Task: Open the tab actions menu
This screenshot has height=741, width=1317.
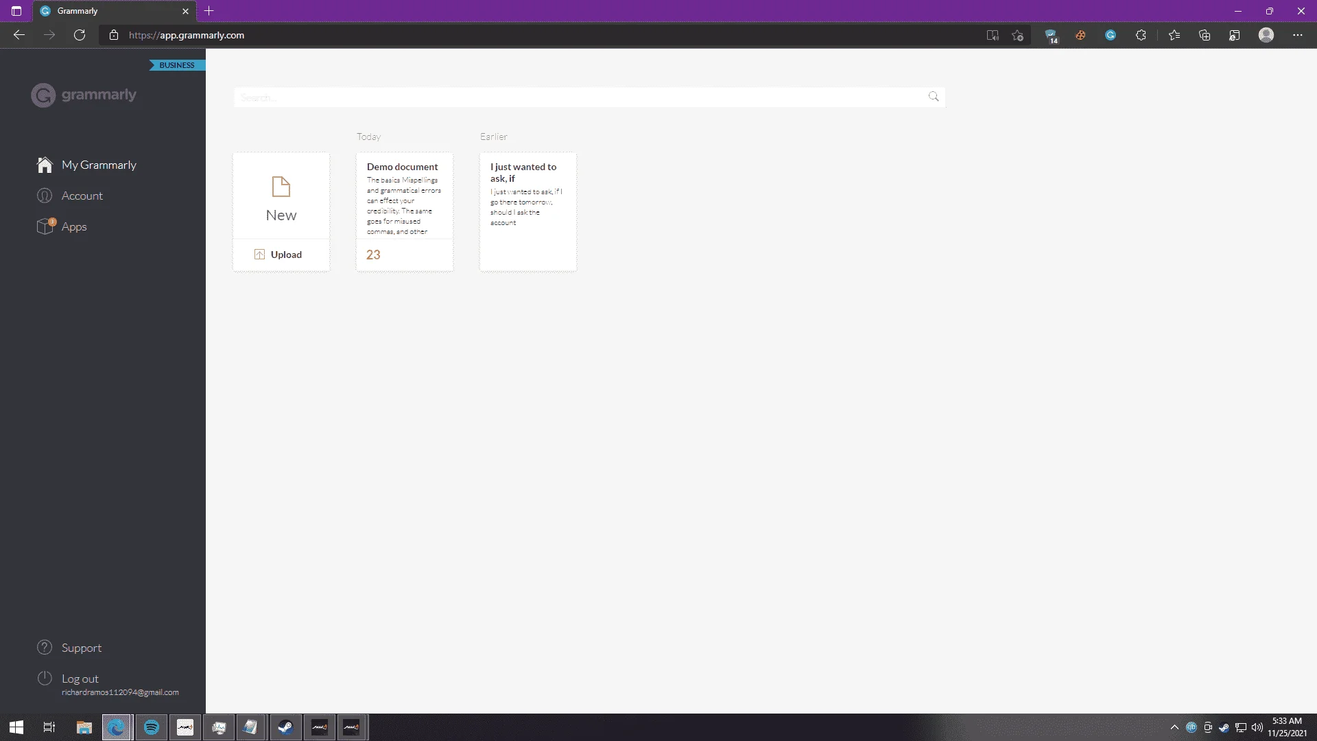Action: coord(16,11)
